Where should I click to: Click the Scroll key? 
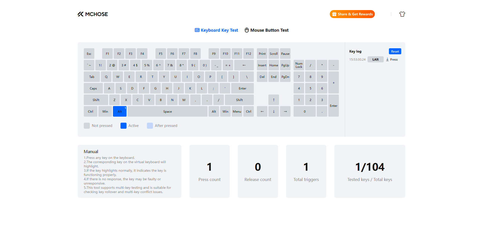(x=274, y=54)
